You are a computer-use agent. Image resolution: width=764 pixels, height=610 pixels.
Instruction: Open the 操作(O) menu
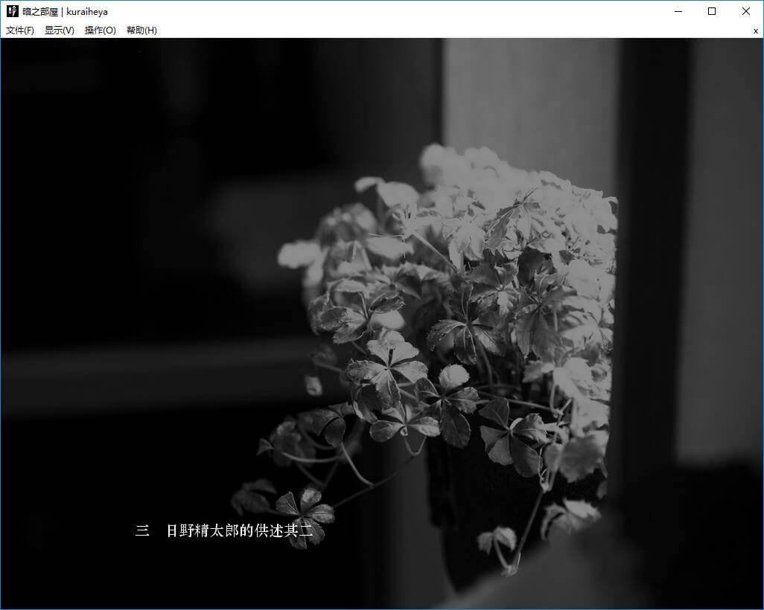click(101, 30)
